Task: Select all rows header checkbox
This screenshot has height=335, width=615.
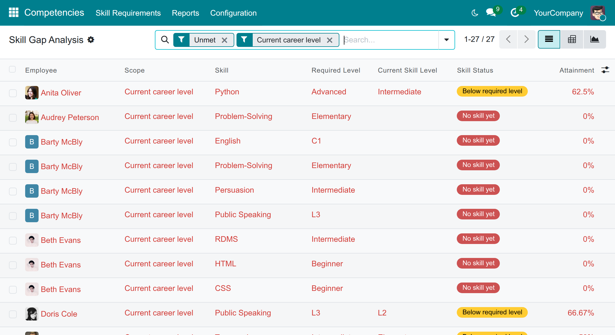Action: [12, 69]
